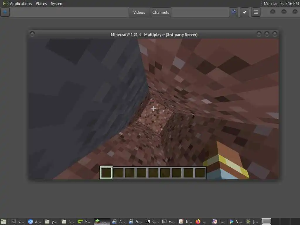Switch to the Videos tab
Screen dimensions: 300x225
coord(139,12)
